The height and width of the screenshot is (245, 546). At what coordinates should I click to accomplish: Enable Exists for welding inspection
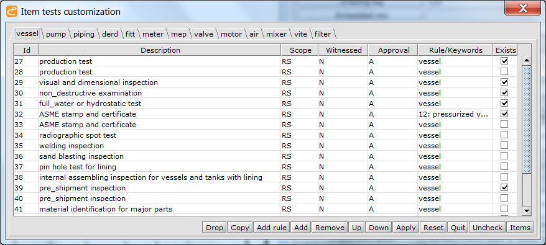point(504,145)
